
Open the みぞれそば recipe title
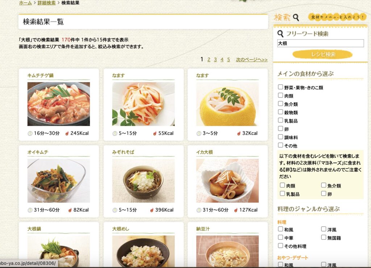[x=123, y=152]
